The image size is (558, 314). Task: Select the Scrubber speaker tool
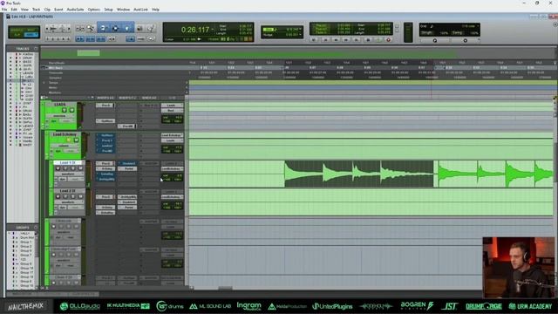pyautogui.click(x=140, y=29)
